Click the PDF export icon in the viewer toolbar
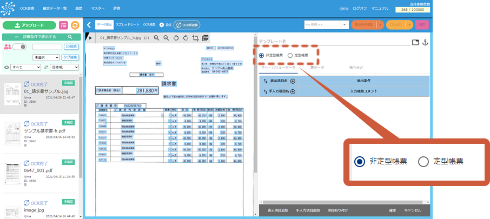The height and width of the screenshot is (219, 490). point(206,38)
